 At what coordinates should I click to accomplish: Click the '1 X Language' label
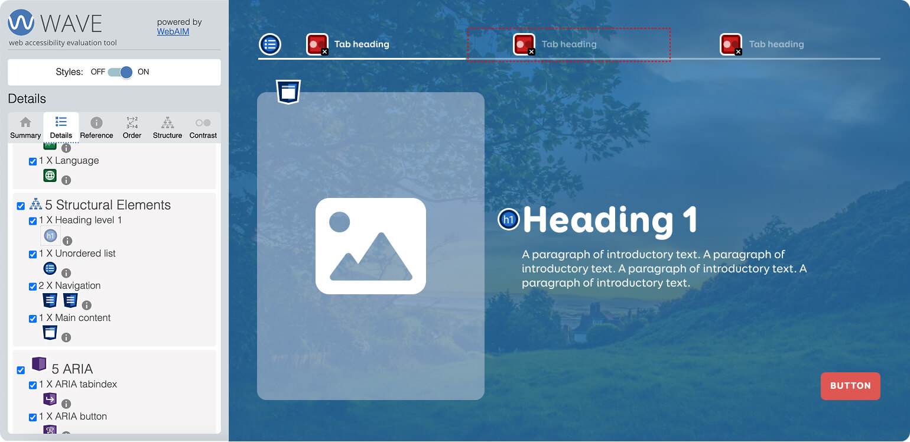69,161
